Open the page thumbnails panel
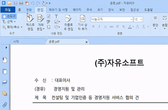 tap(5, 71)
